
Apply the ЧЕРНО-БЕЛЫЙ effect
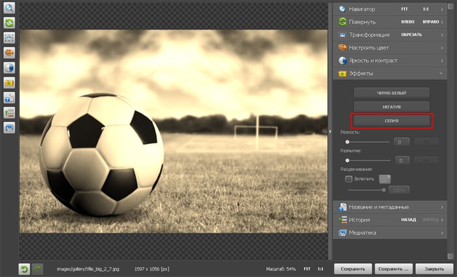pyautogui.click(x=391, y=93)
